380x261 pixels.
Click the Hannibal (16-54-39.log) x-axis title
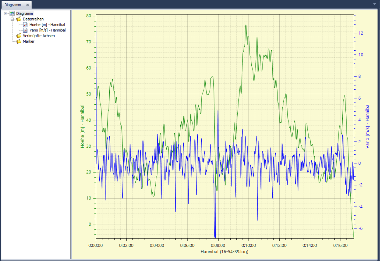224,252
